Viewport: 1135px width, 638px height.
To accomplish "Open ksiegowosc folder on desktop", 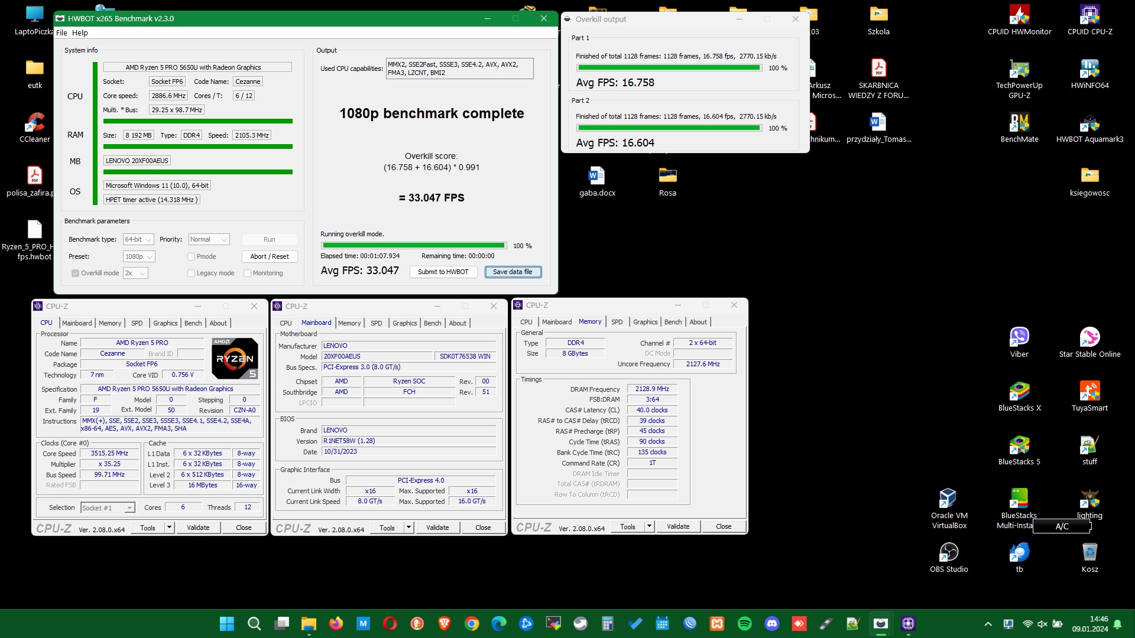I will pos(1089,181).
